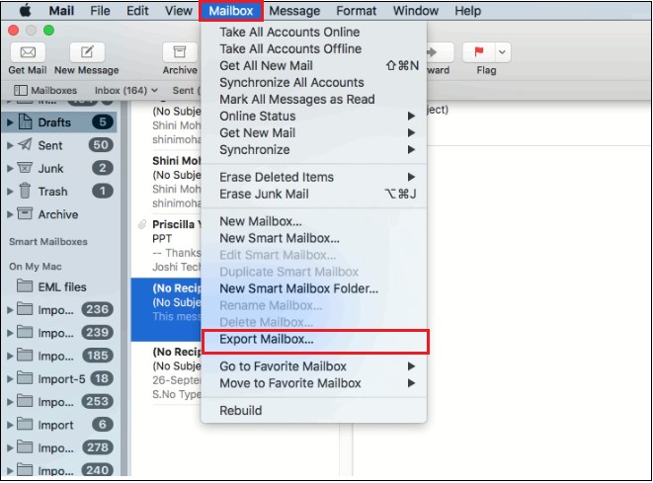Viewport: 653px width, 483px height.
Task: Expand the Trash disclosure triangle
Action: 10,192
